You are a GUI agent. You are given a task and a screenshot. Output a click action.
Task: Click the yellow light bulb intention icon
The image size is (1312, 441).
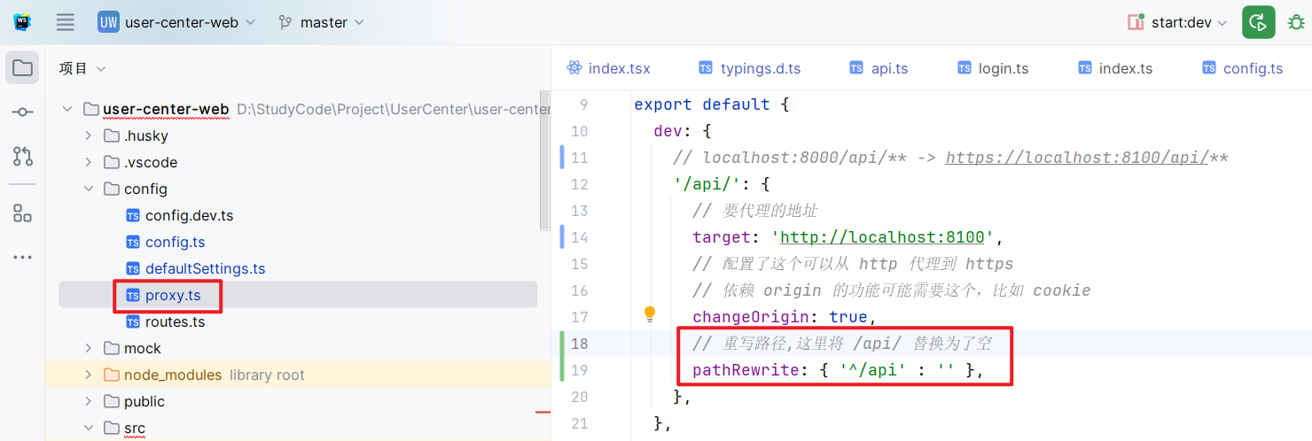pos(650,313)
